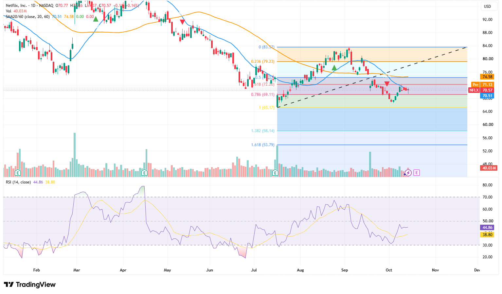Click the earnings E marker near February
The height and width of the screenshot is (294, 502).
(18, 173)
